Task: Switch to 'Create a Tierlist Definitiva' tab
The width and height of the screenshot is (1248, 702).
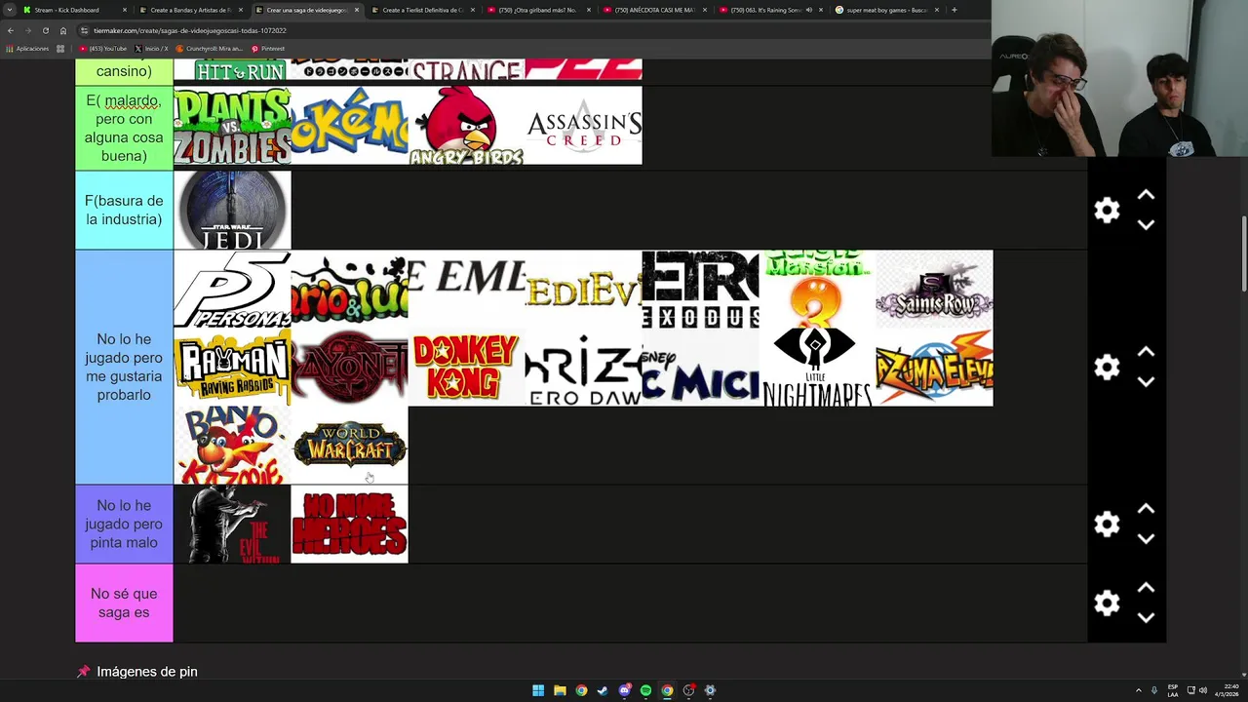Action: coord(422,10)
